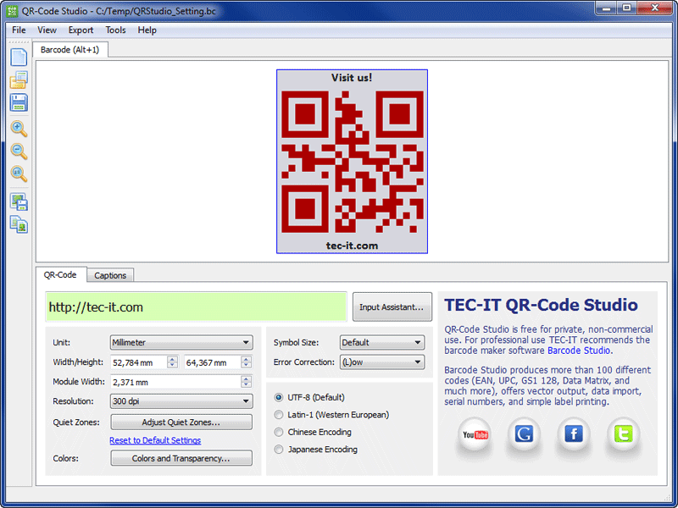The width and height of the screenshot is (678, 508).
Task: Open the Facebook social button
Action: tap(574, 434)
